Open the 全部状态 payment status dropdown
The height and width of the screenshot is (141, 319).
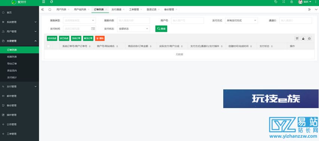[134, 29]
